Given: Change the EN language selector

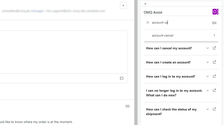Looking at the screenshot, I should pos(214,23).
